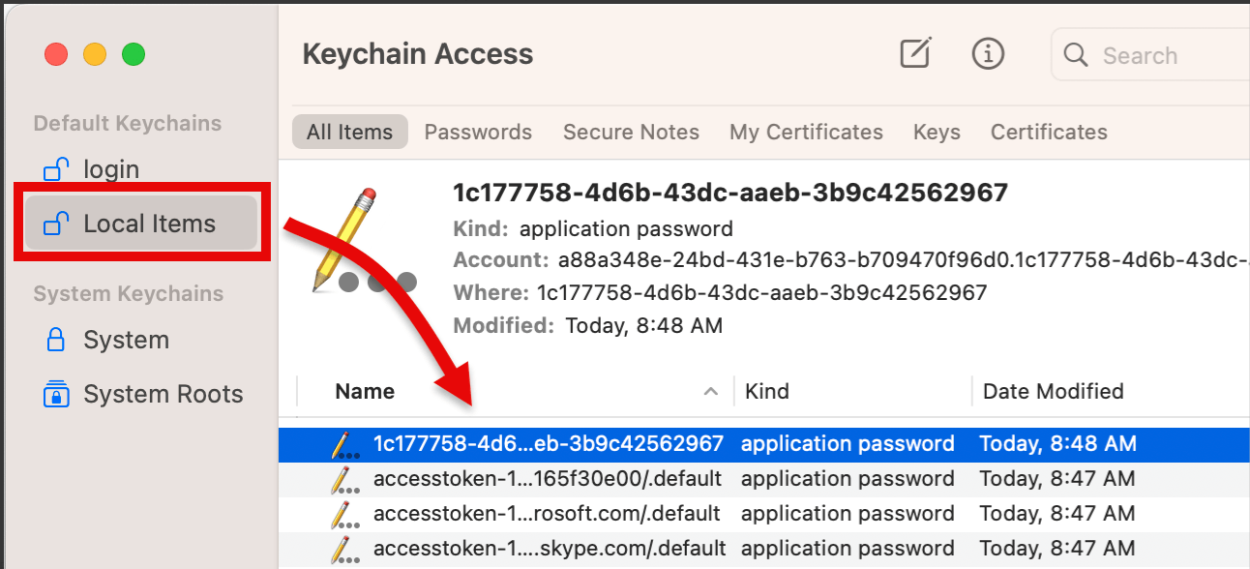Select the accesstoken rosoft.com/.default row
The height and width of the screenshot is (569, 1250).
pos(764,514)
